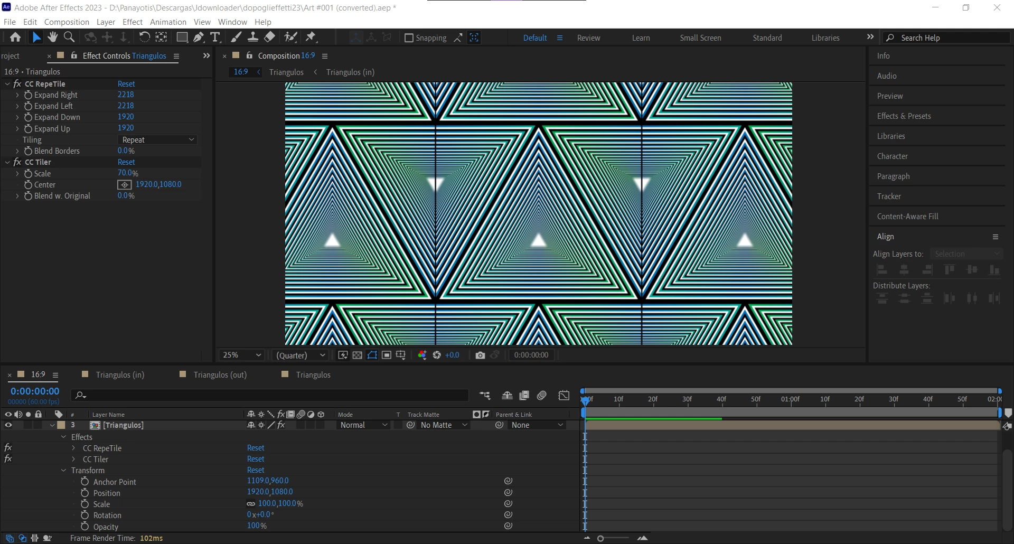Expand the CC Tiler timeline row

[x=73, y=459]
